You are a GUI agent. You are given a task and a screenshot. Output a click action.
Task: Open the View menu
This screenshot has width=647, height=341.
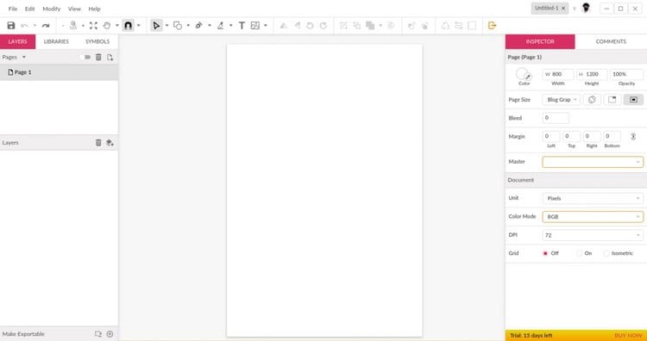tap(74, 9)
